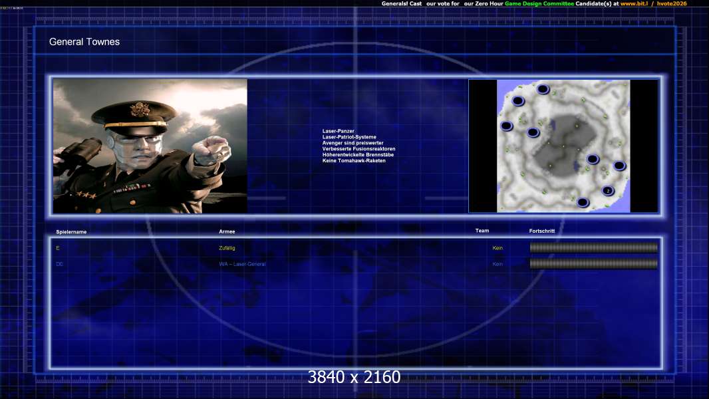Viewport: 709px width, 399px height.
Task: Click the 'Spielername' column header
Action: tap(71, 232)
